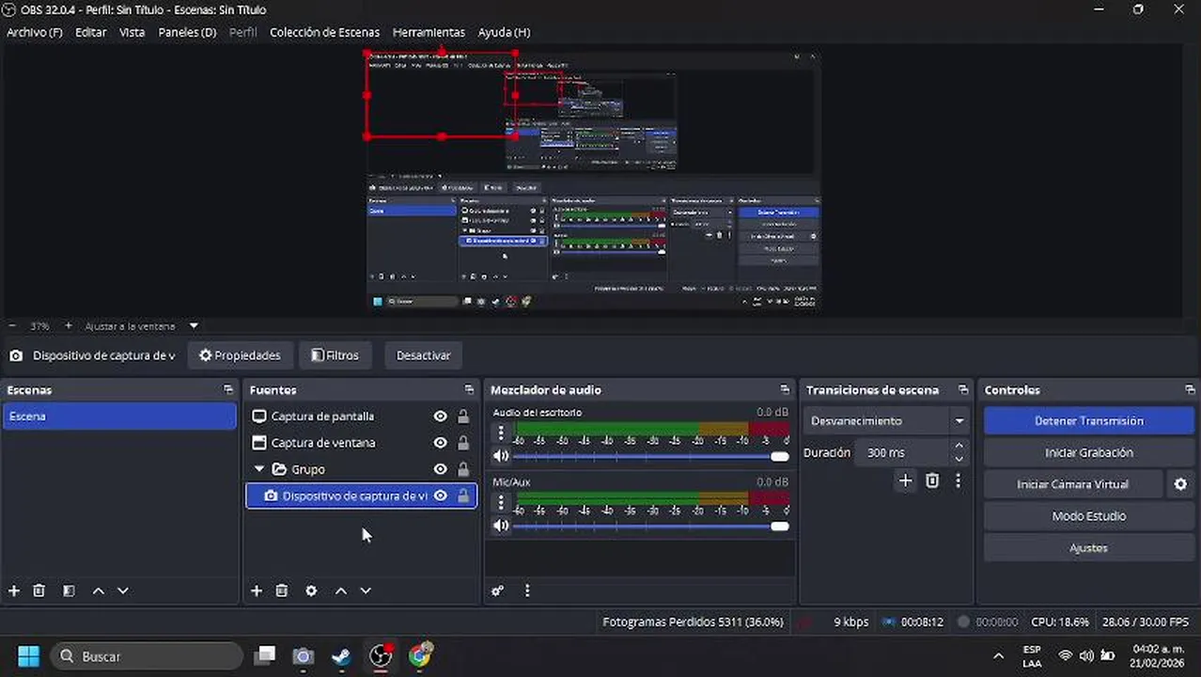This screenshot has height=677, width=1201.
Task: Click Detener Transmisión button
Action: (1088, 421)
